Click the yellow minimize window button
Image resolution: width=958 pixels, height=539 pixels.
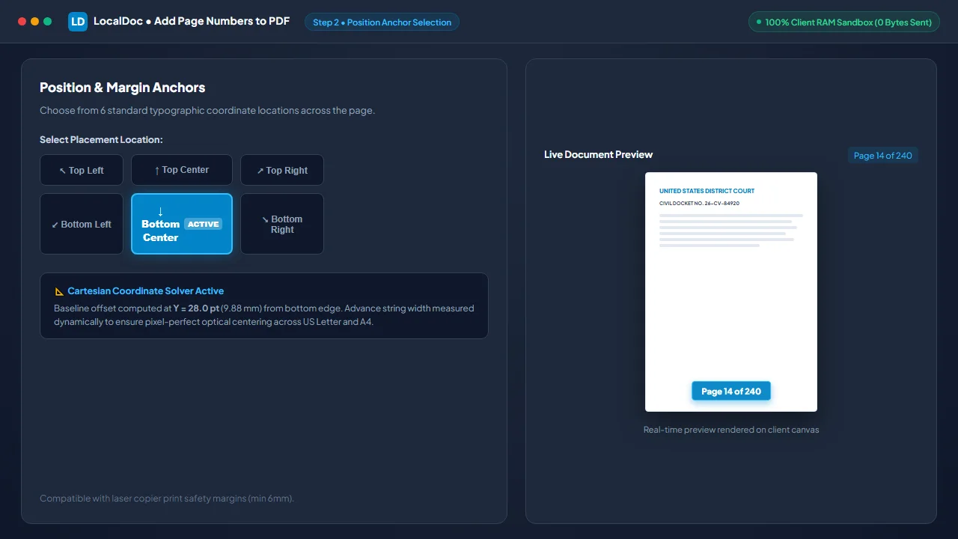(x=34, y=22)
